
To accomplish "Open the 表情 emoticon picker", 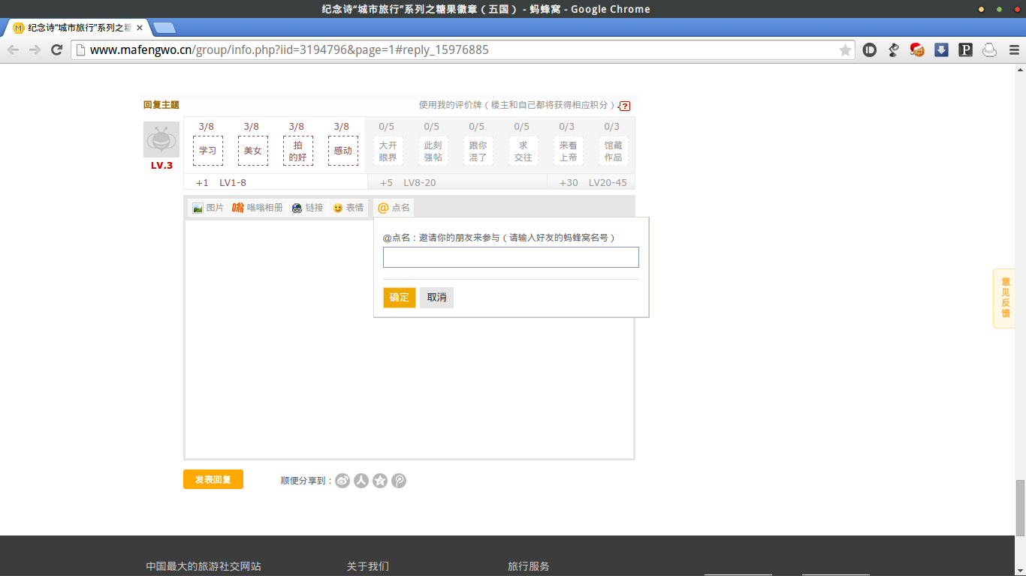I will (x=348, y=208).
